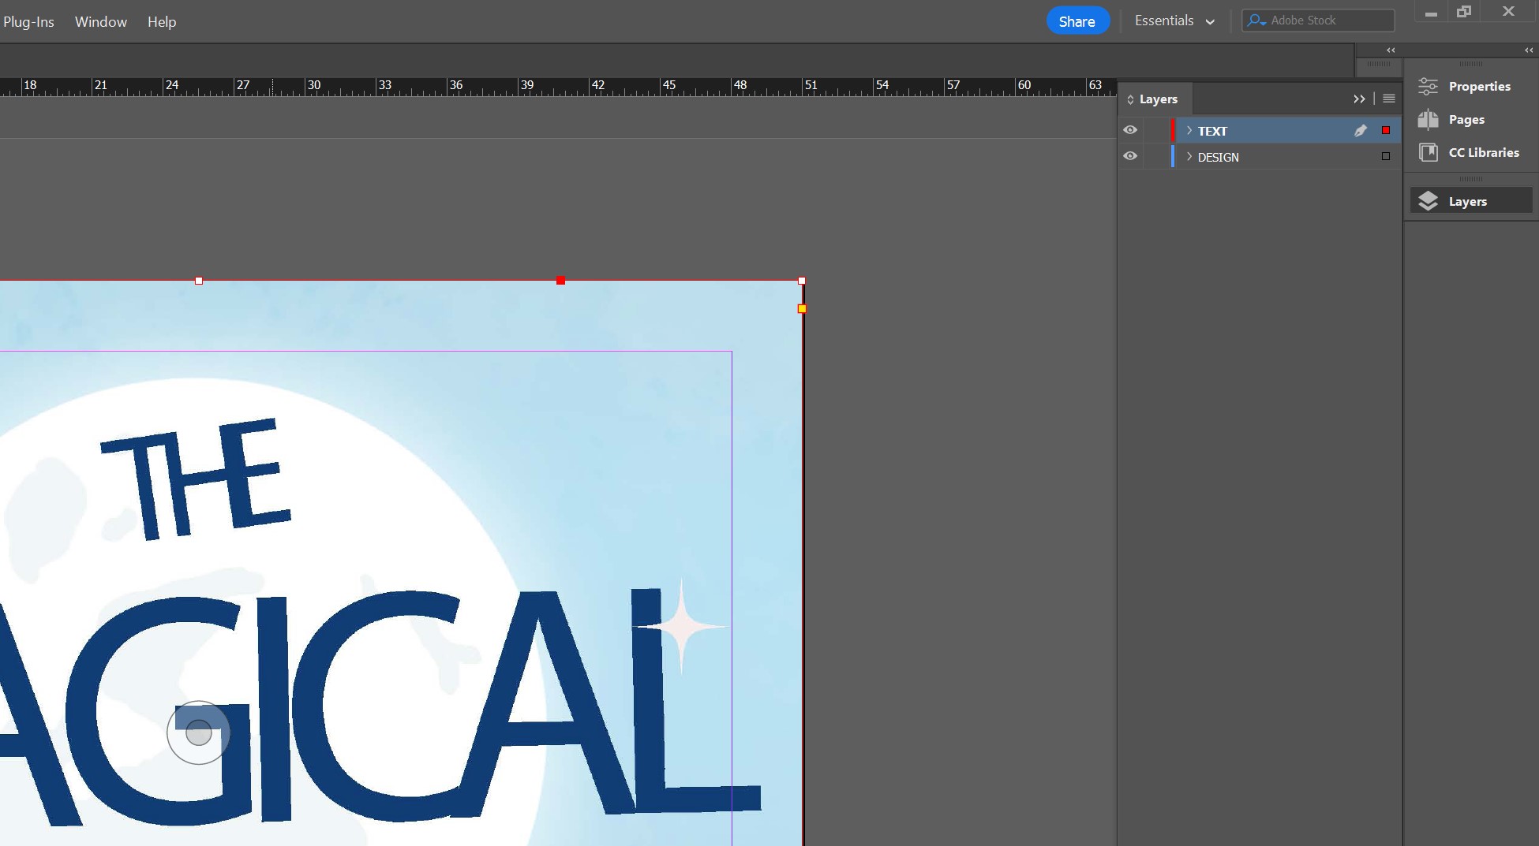Collapse Layers panel with double-arrow icon
The width and height of the screenshot is (1539, 846).
(x=1359, y=99)
